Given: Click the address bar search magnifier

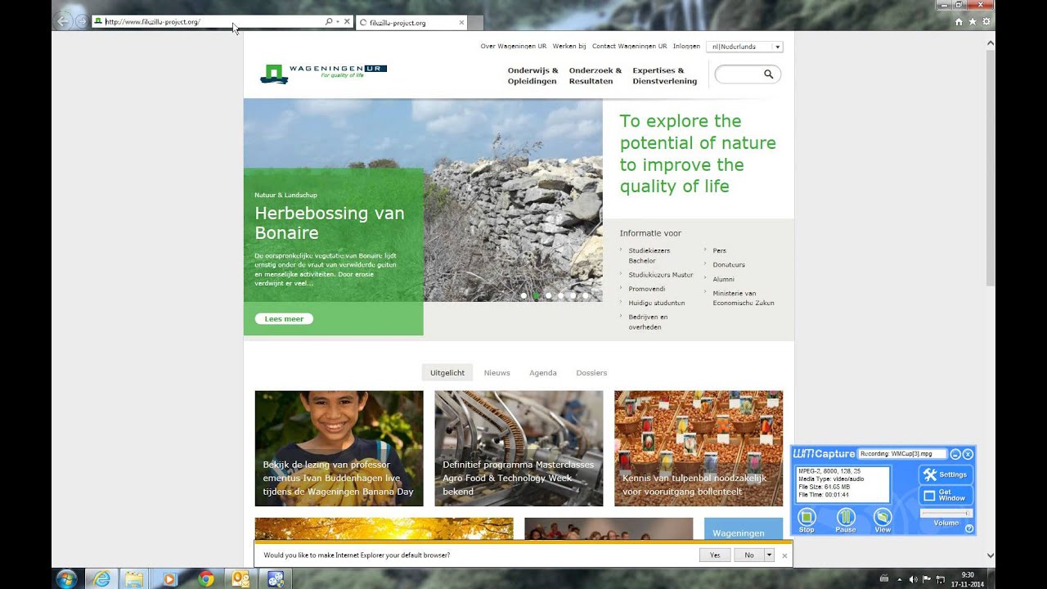Looking at the screenshot, I should tap(329, 22).
